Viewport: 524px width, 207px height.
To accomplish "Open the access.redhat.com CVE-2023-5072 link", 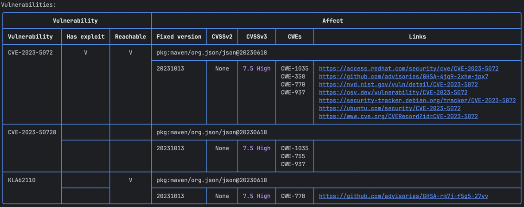I will 409,68.
